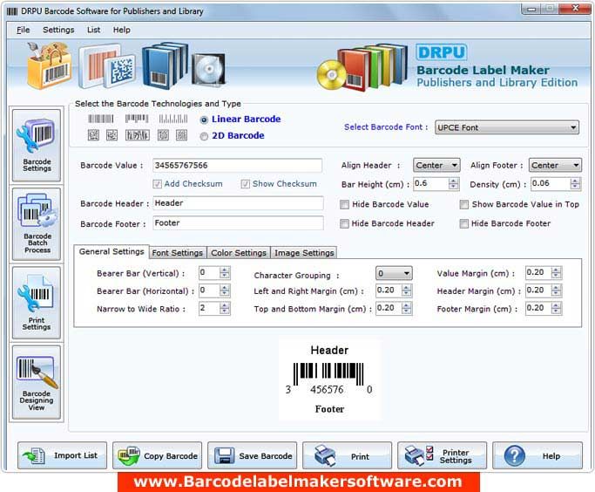Viewport: 595px width, 492px height.
Task: Select the Linear Barcode radio button
Action: coord(204,120)
